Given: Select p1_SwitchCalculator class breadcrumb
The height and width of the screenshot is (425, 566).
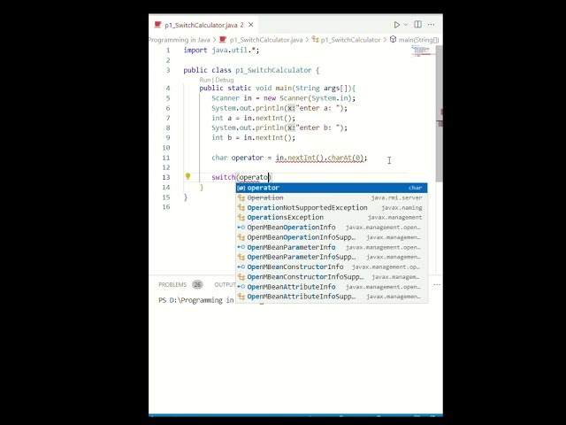Looking at the screenshot, I should point(350,40).
